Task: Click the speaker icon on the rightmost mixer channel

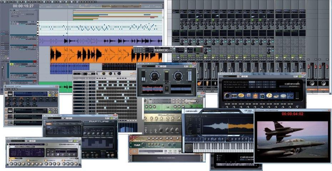Action: coord(324,83)
